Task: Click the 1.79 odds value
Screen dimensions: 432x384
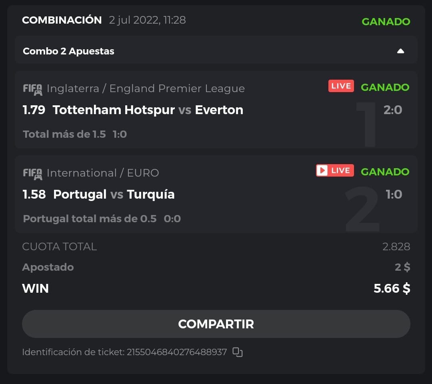Action: point(34,110)
